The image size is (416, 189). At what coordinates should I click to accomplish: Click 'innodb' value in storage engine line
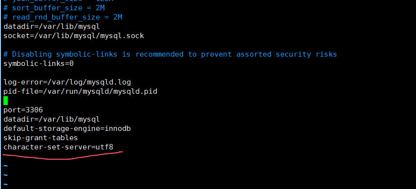pos(118,128)
